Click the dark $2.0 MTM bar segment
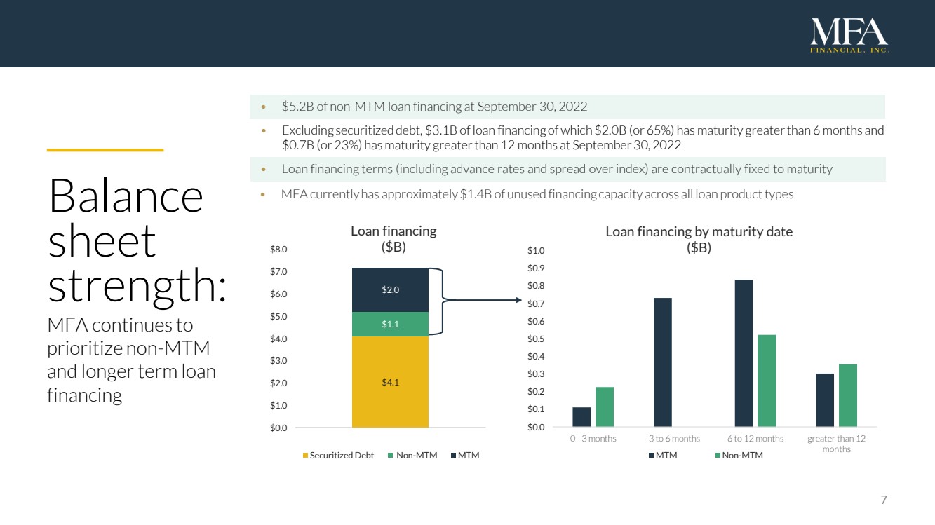 [x=390, y=289]
